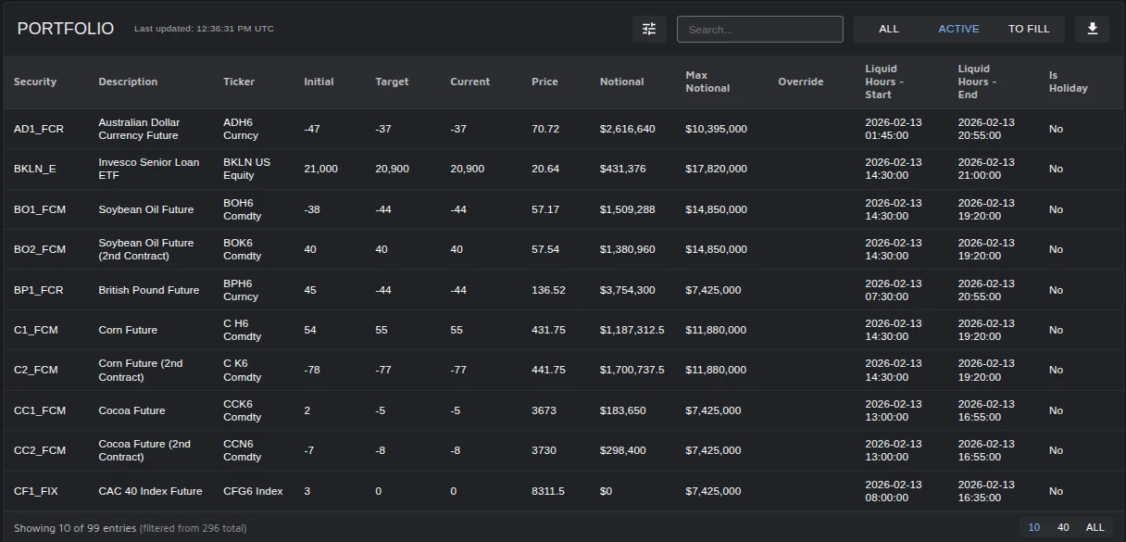Click initial value 21,000
Screen dimensions: 1126x542
point(320,169)
